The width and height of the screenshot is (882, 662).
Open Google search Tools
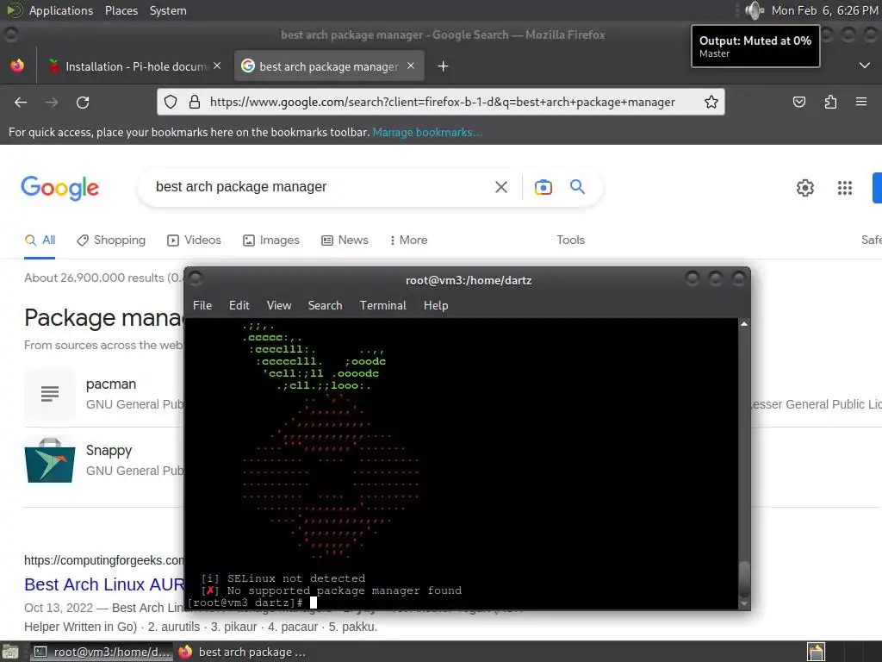(570, 240)
